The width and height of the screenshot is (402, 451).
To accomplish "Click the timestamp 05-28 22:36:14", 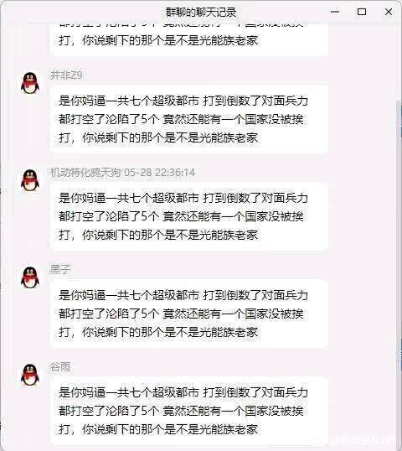I will click(x=160, y=173).
